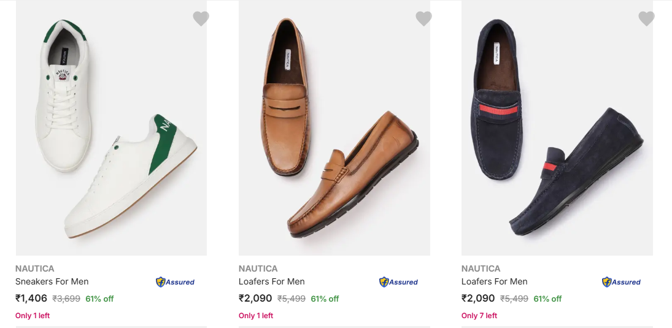Favorite the navy suede loafers
The height and width of the screenshot is (328, 672).
point(646,19)
